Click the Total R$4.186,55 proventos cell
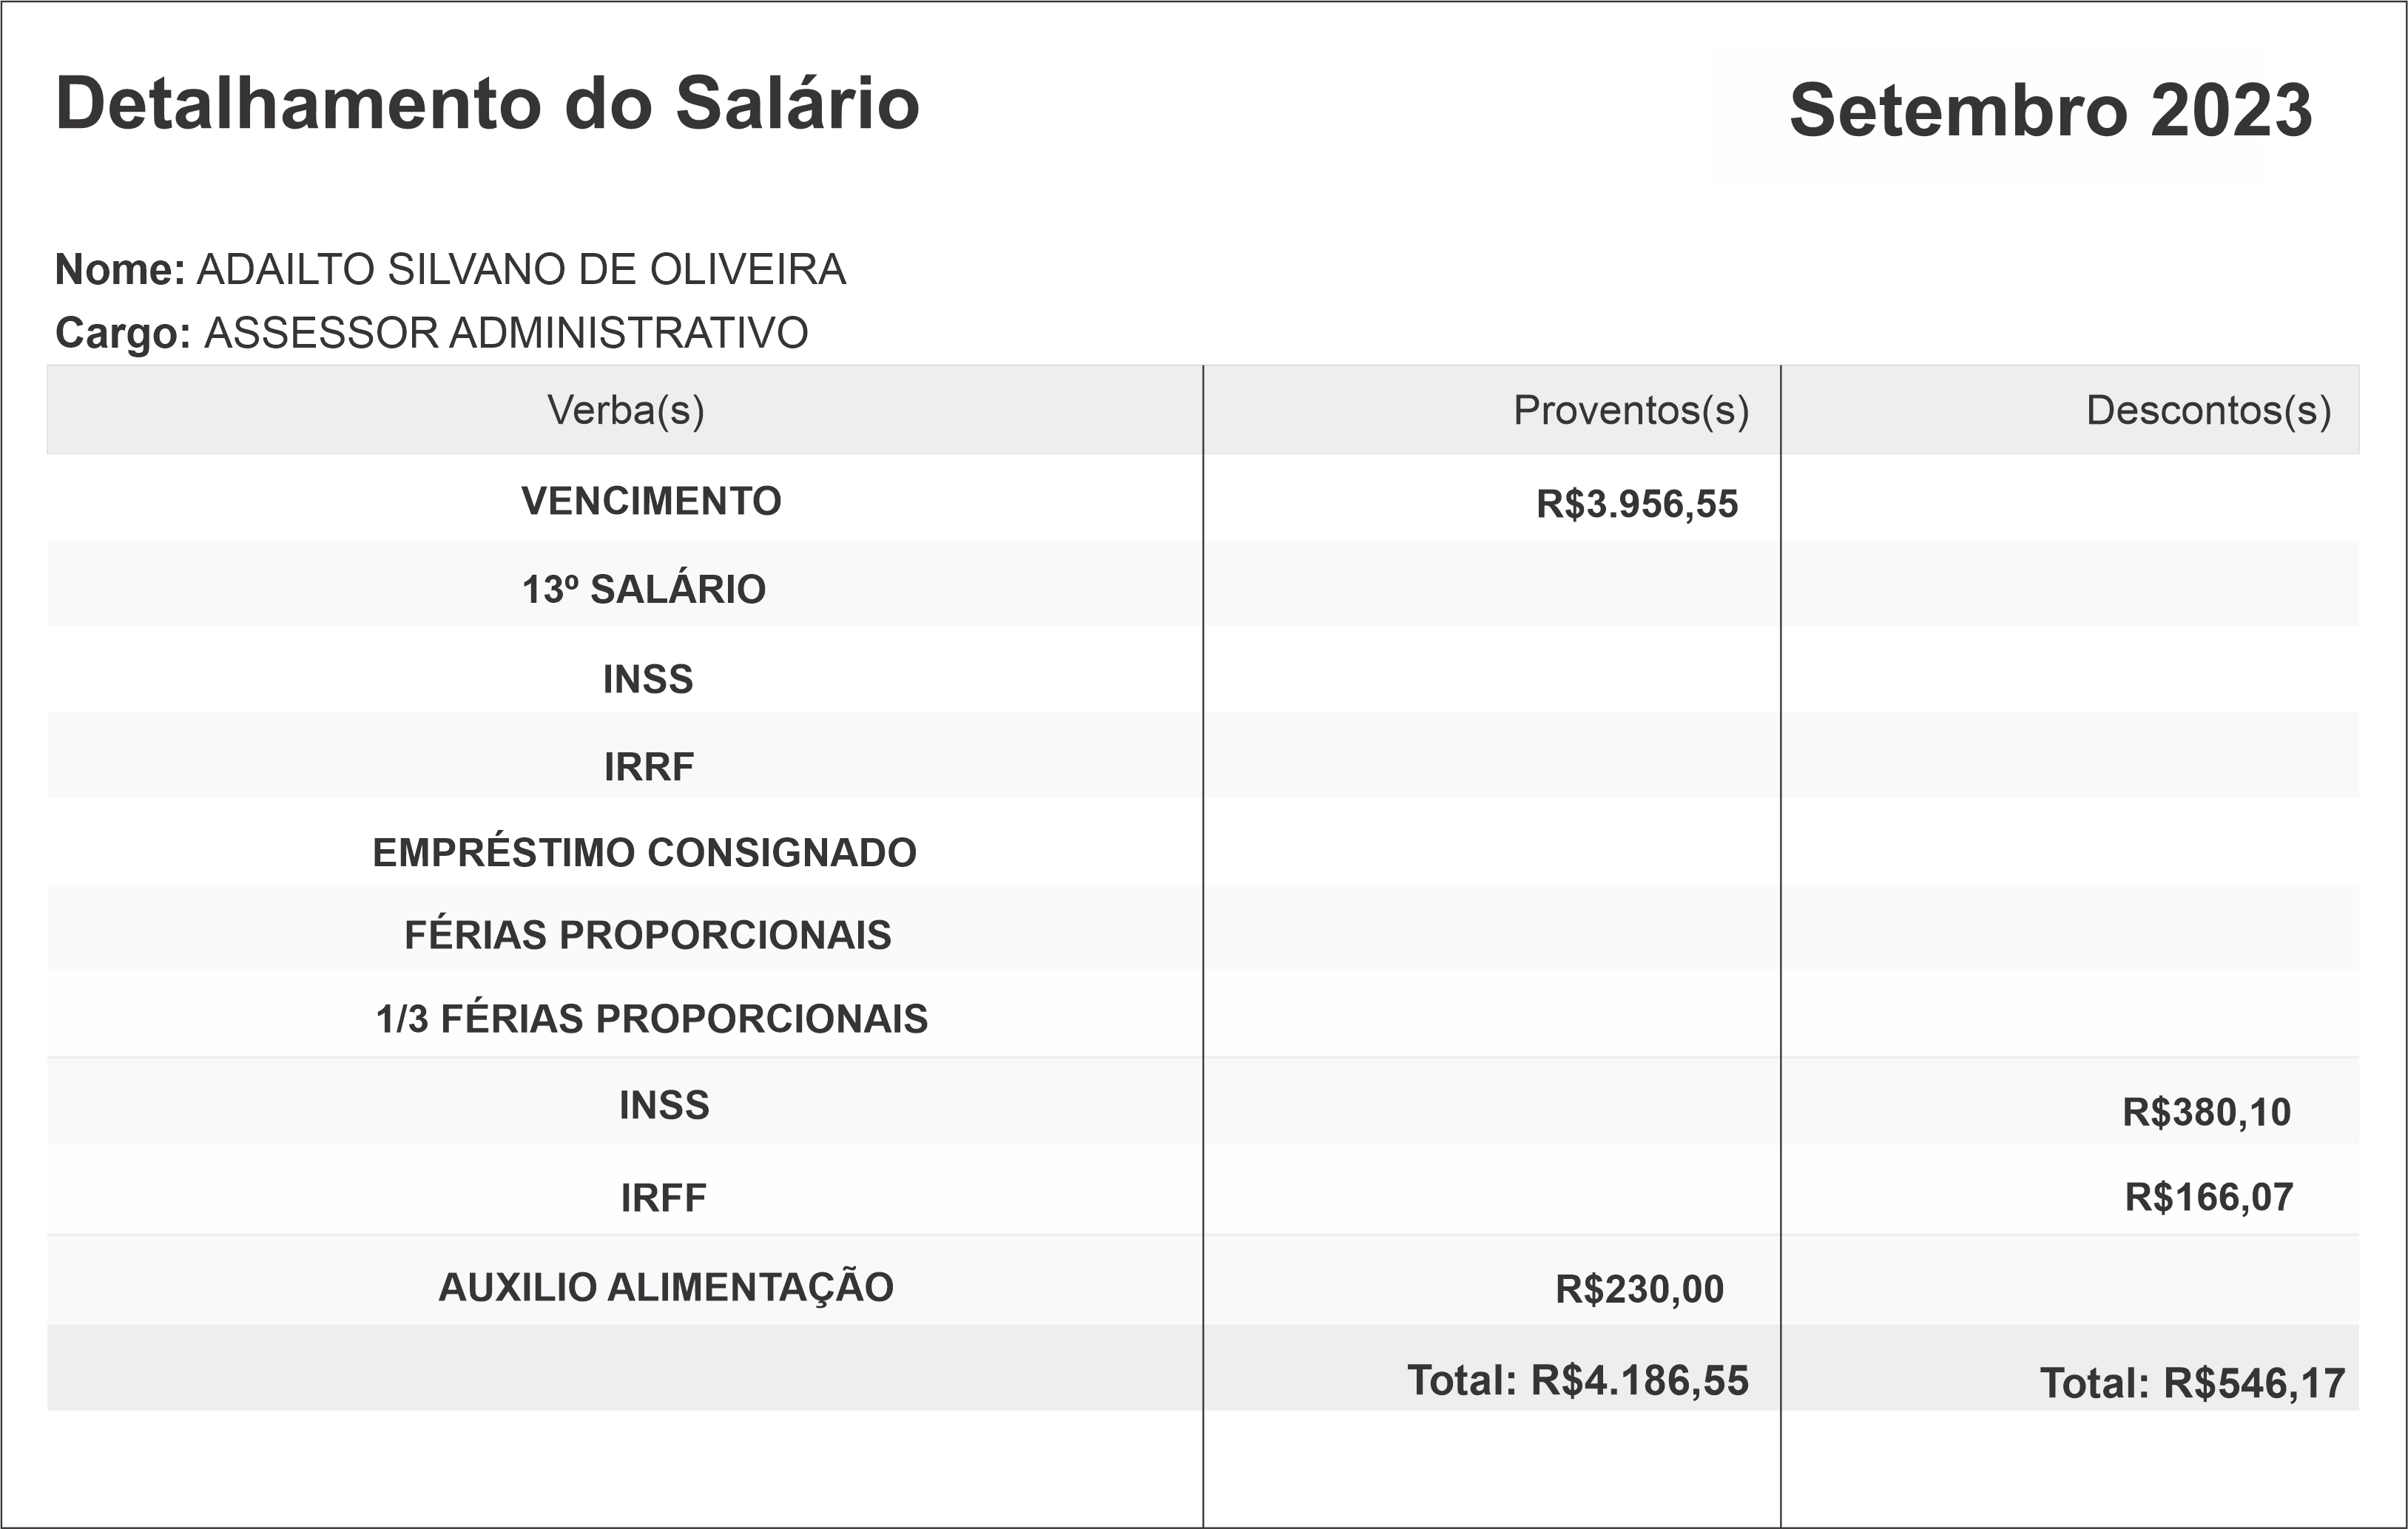 click(x=1577, y=1380)
